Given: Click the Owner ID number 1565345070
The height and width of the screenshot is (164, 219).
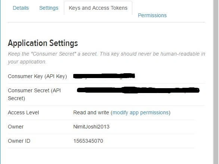Looking at the screenshot, I should tap(88, 141).
